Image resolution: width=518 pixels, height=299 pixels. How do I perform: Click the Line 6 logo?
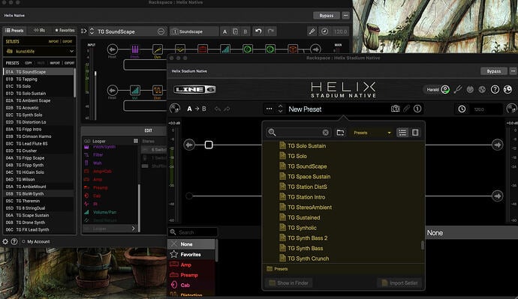(194, 89)
